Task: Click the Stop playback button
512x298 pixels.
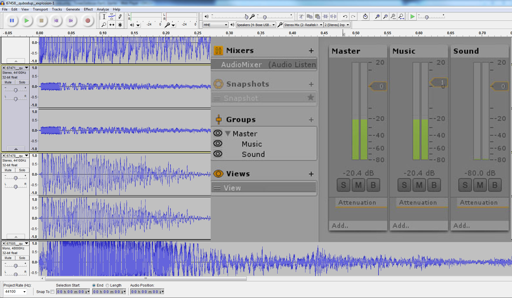Action: [x=41, y=21]
